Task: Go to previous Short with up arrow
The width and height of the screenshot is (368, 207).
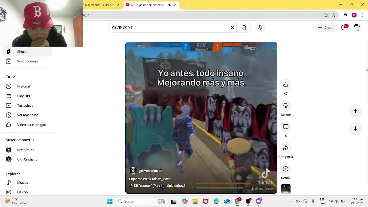Action: [x=355, y=111]
